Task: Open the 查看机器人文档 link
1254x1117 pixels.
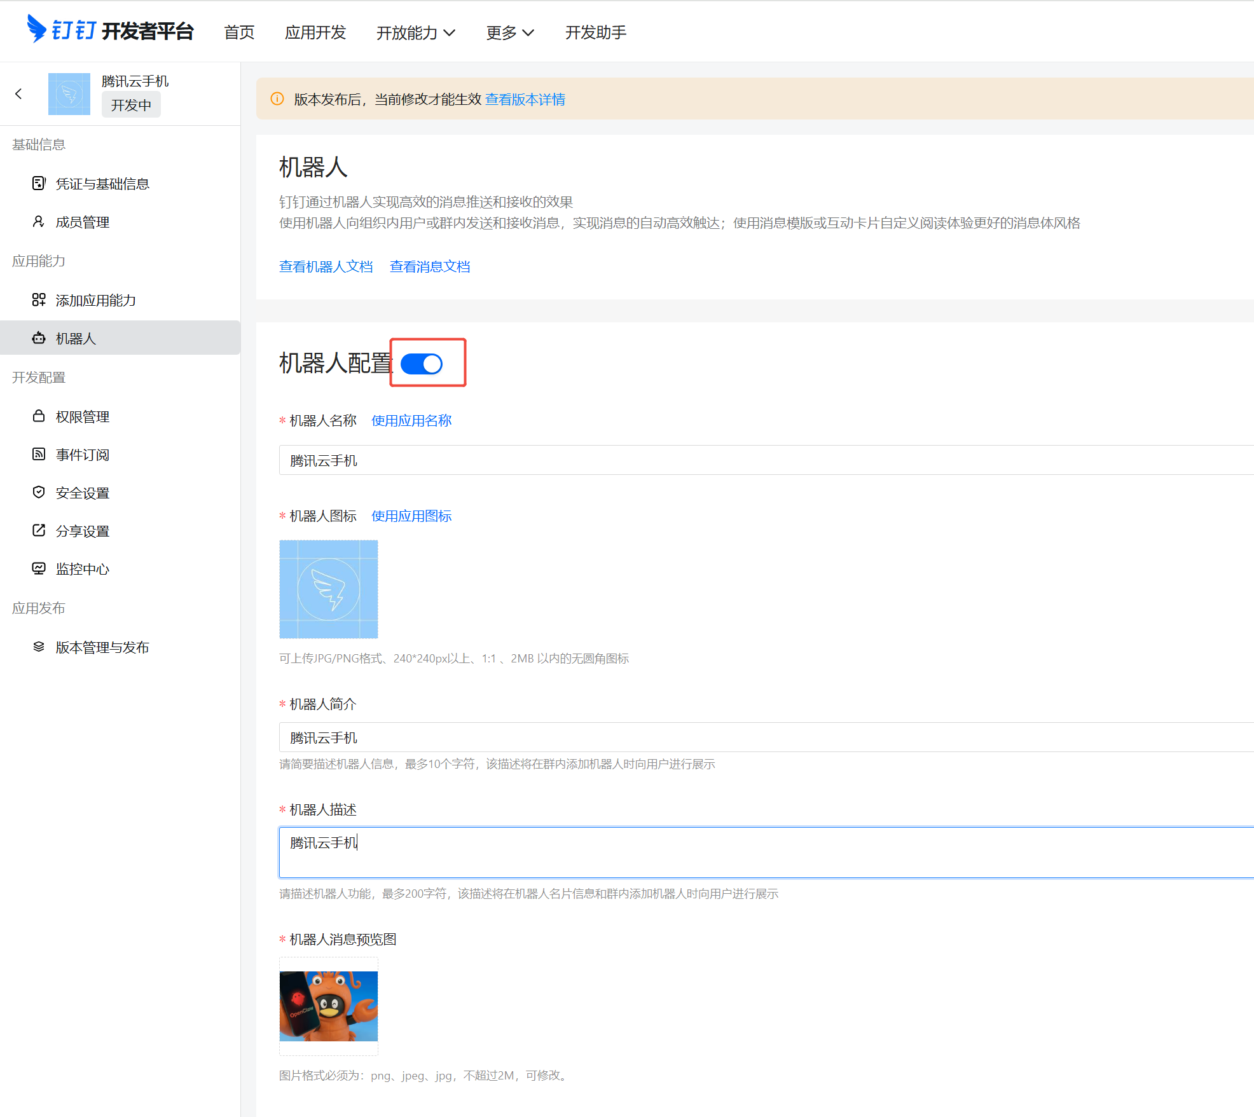Action: [326, 266]
